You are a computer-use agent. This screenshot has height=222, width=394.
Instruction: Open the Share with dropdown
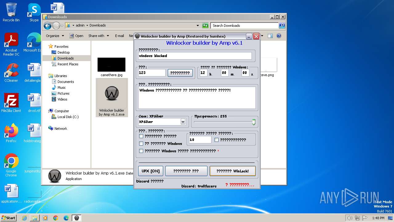(99, 36)
